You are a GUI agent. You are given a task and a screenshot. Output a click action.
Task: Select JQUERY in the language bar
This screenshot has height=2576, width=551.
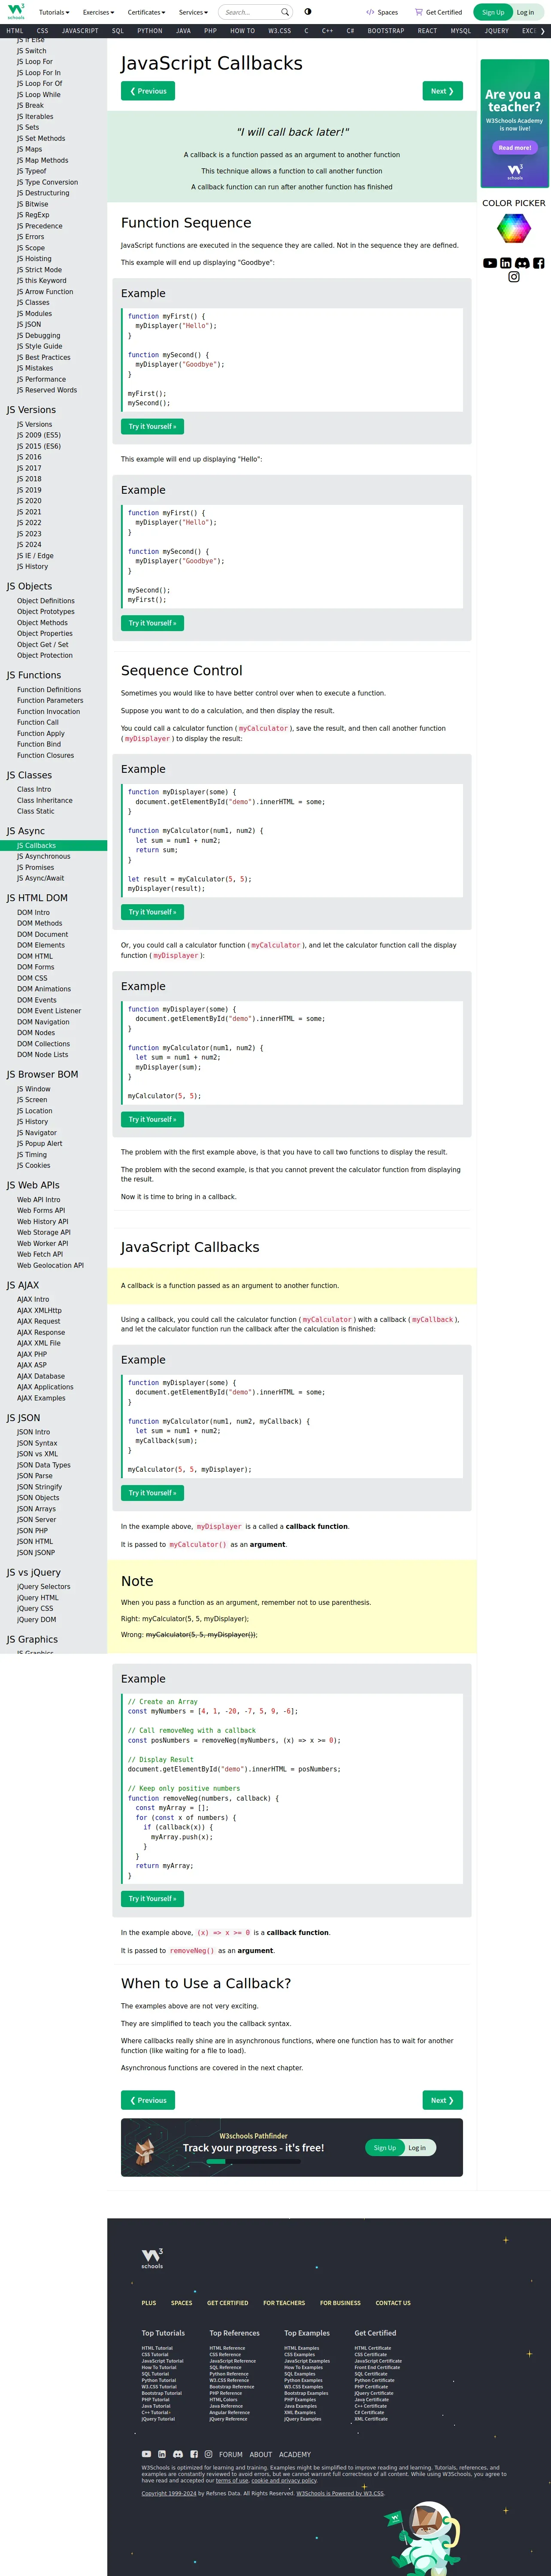497,31
